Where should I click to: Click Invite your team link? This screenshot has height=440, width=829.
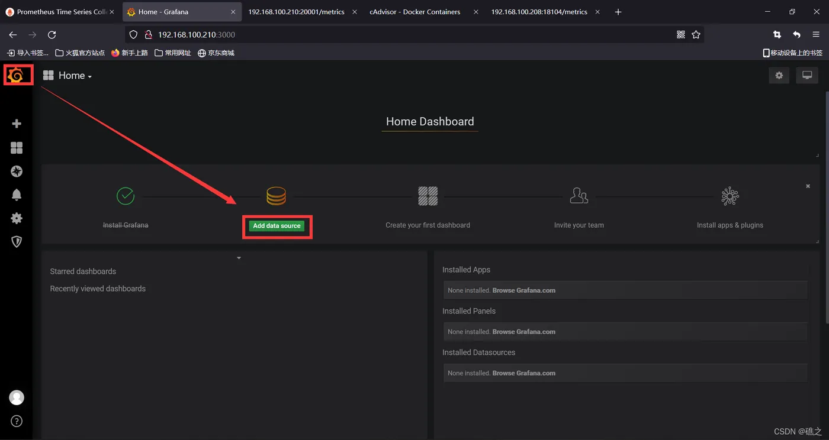coord(579,225)
